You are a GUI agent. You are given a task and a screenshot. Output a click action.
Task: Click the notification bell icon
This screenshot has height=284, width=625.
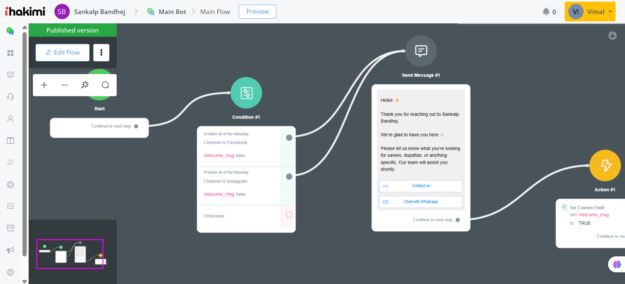coord(546,12)
